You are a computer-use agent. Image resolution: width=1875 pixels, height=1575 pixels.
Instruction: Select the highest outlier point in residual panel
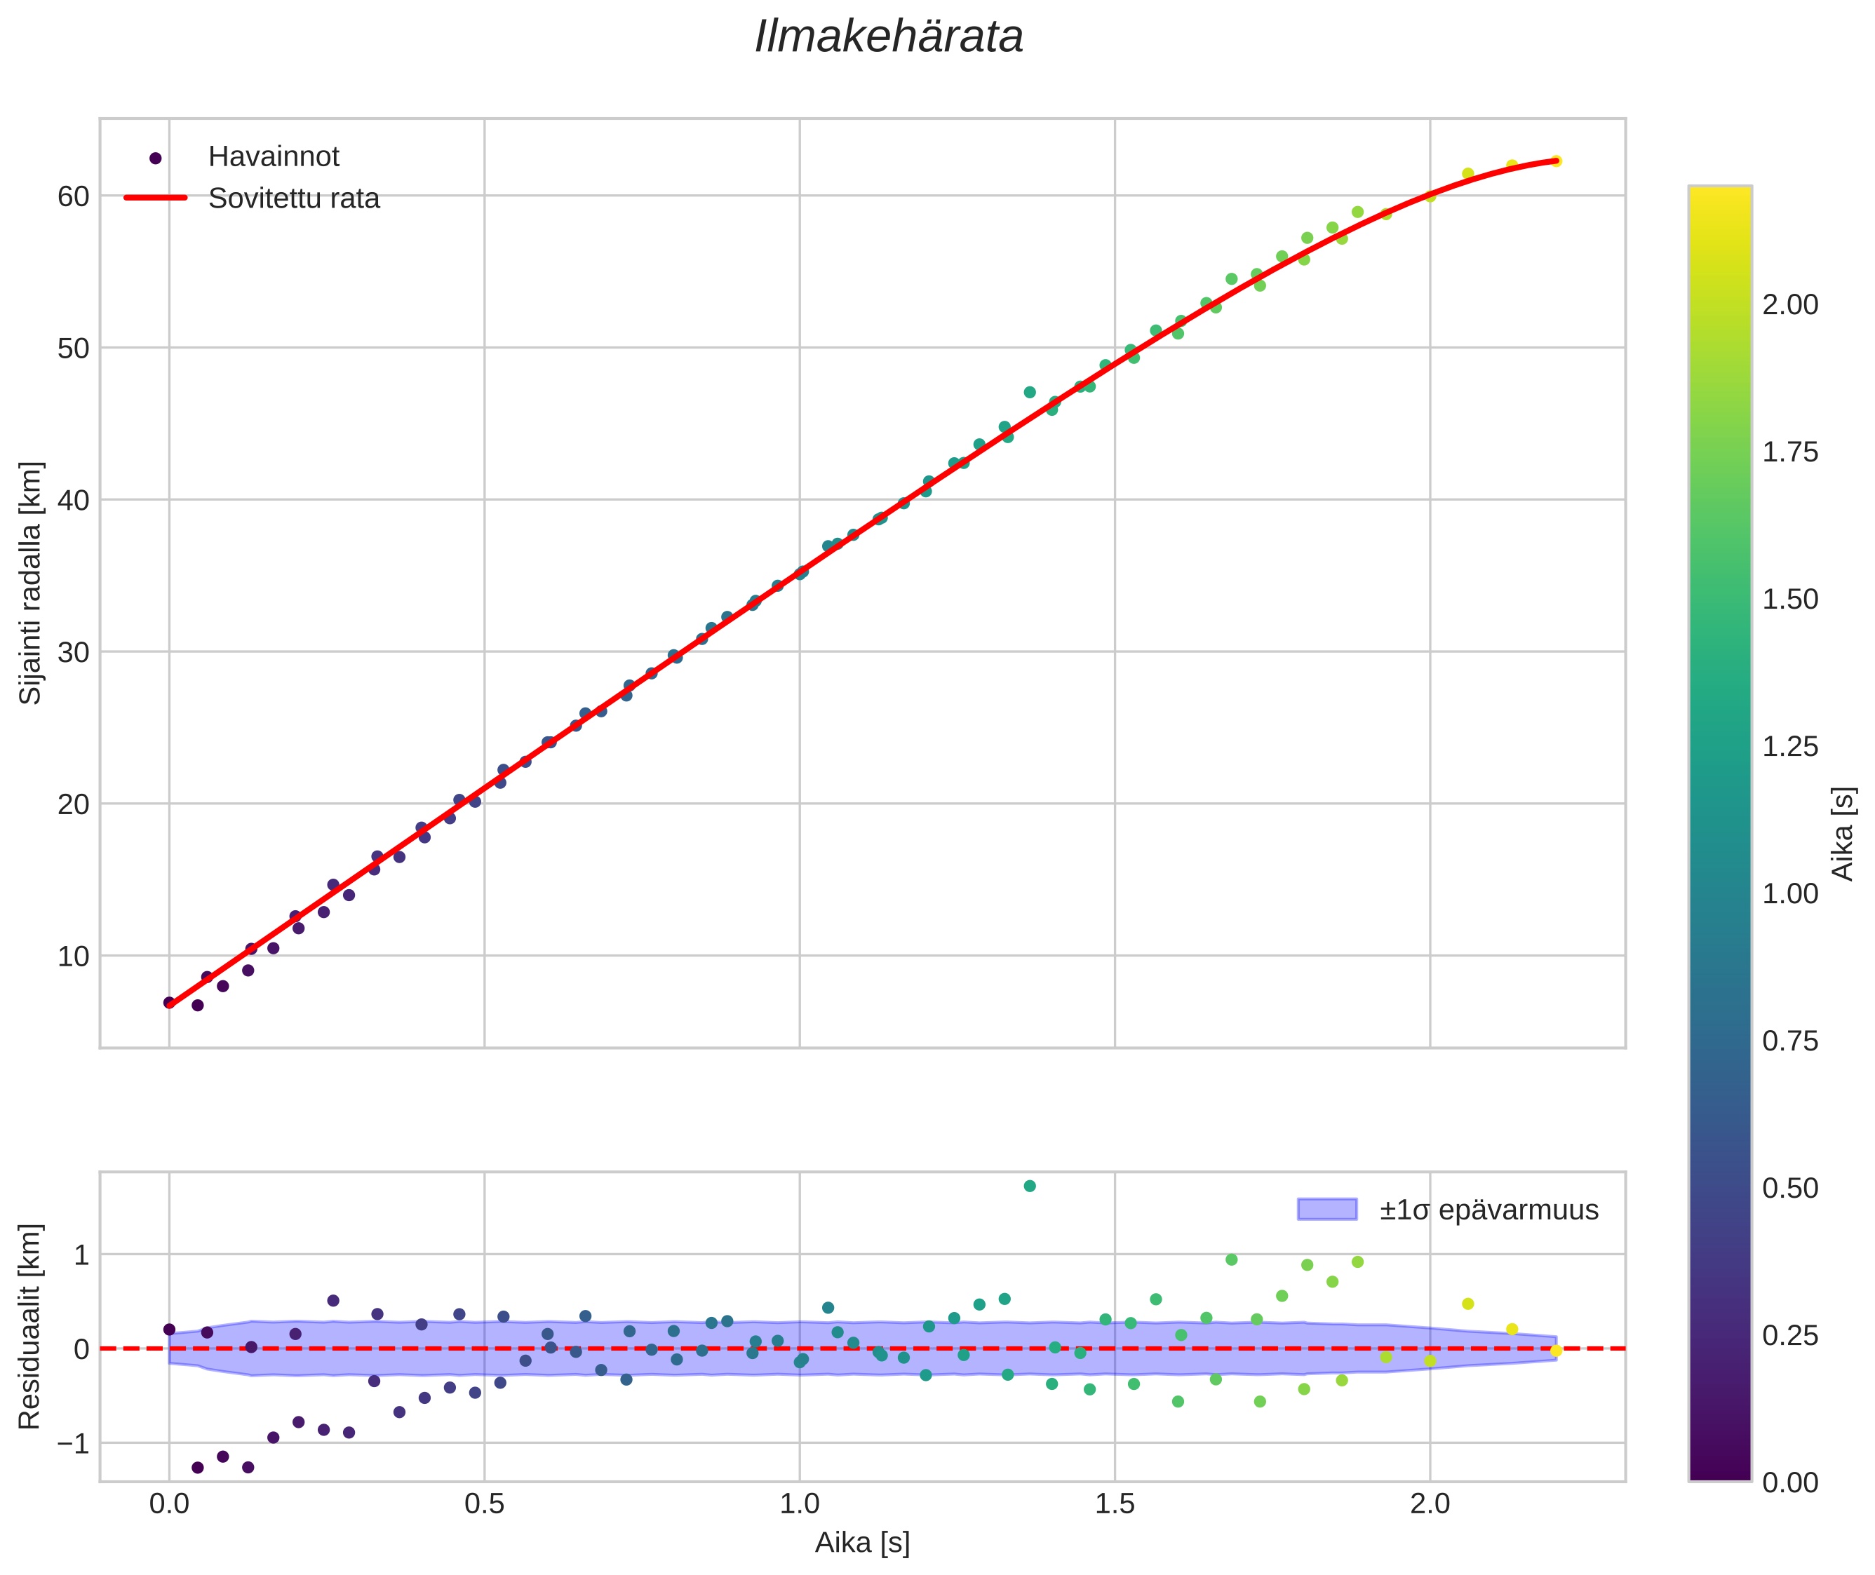[x=1029, y=1186]
